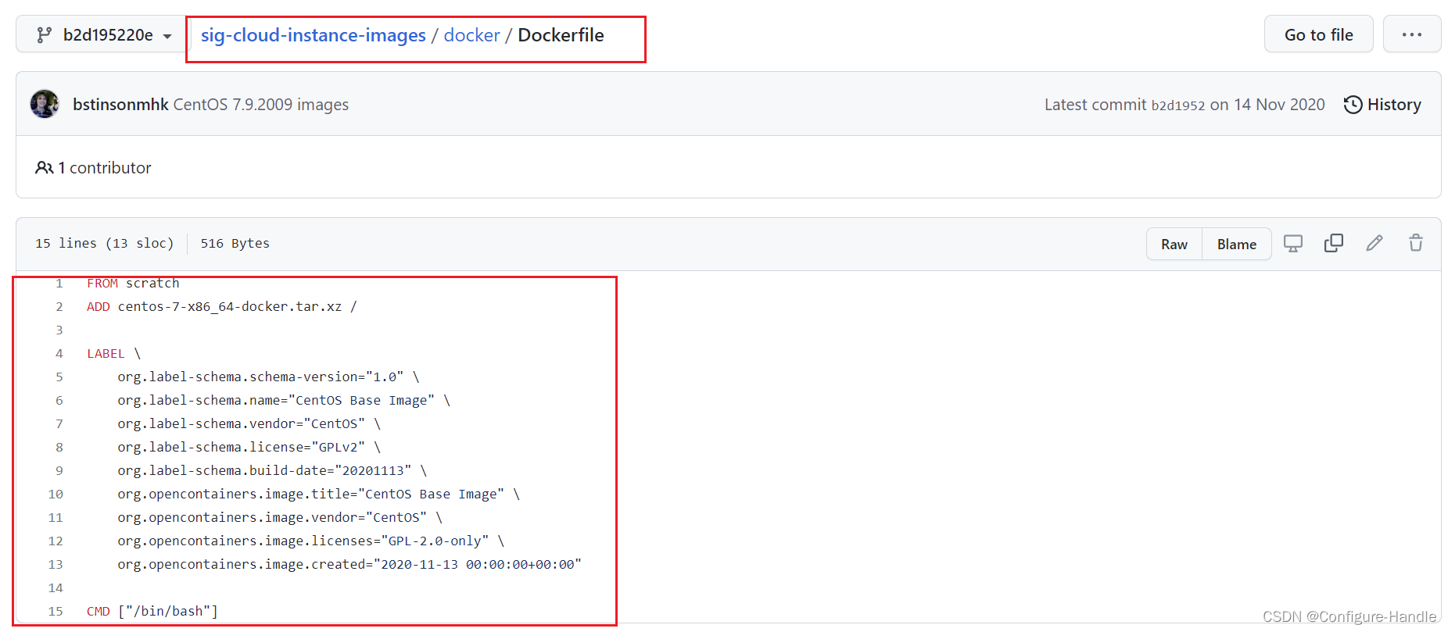This screenshot has width=1448, height=632.
Task: Navigate to docker folder breadcrumb
Action: coord(471,35)
